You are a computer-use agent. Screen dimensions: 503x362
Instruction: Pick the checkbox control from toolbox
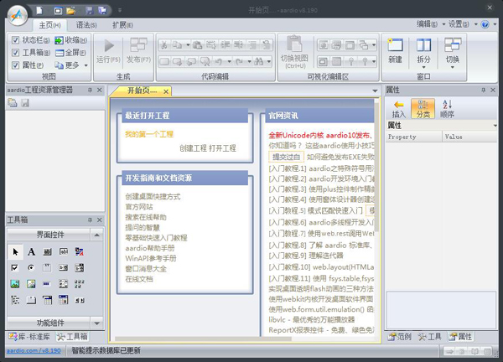click(15, 268)
